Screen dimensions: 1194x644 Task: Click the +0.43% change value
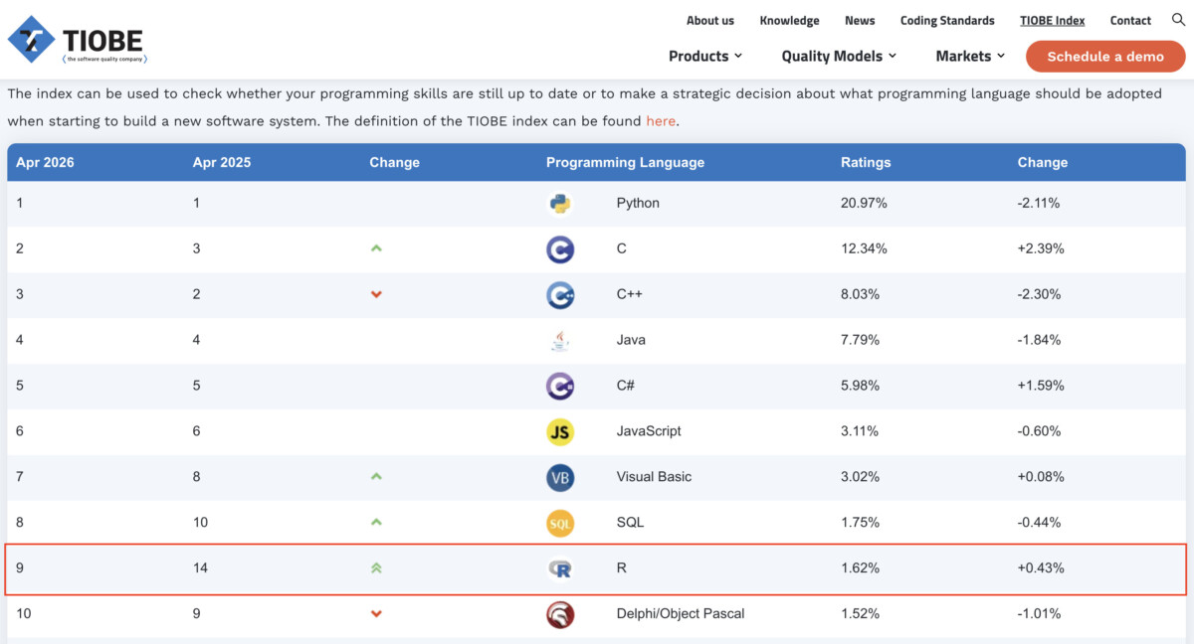coord(1041,568)
